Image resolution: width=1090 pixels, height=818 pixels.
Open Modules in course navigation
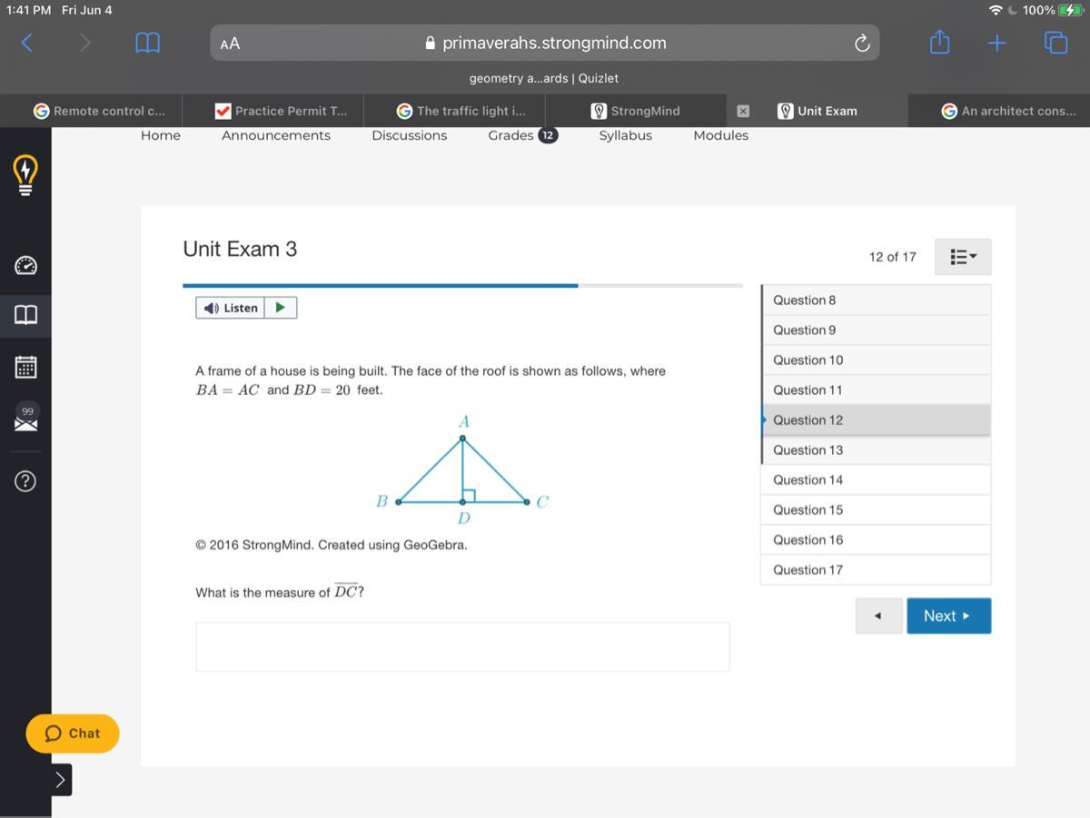pyautogui.click(x=721, y=135)
